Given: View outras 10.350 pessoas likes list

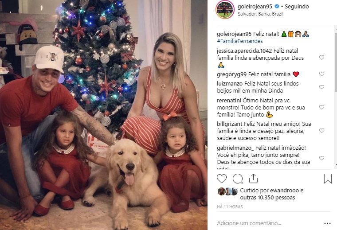Looking at the screenshot, I should point(267,198).
